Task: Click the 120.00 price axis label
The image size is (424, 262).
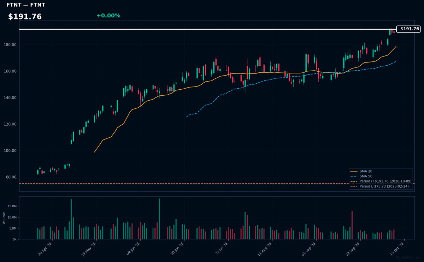Action: pos(11,124)
